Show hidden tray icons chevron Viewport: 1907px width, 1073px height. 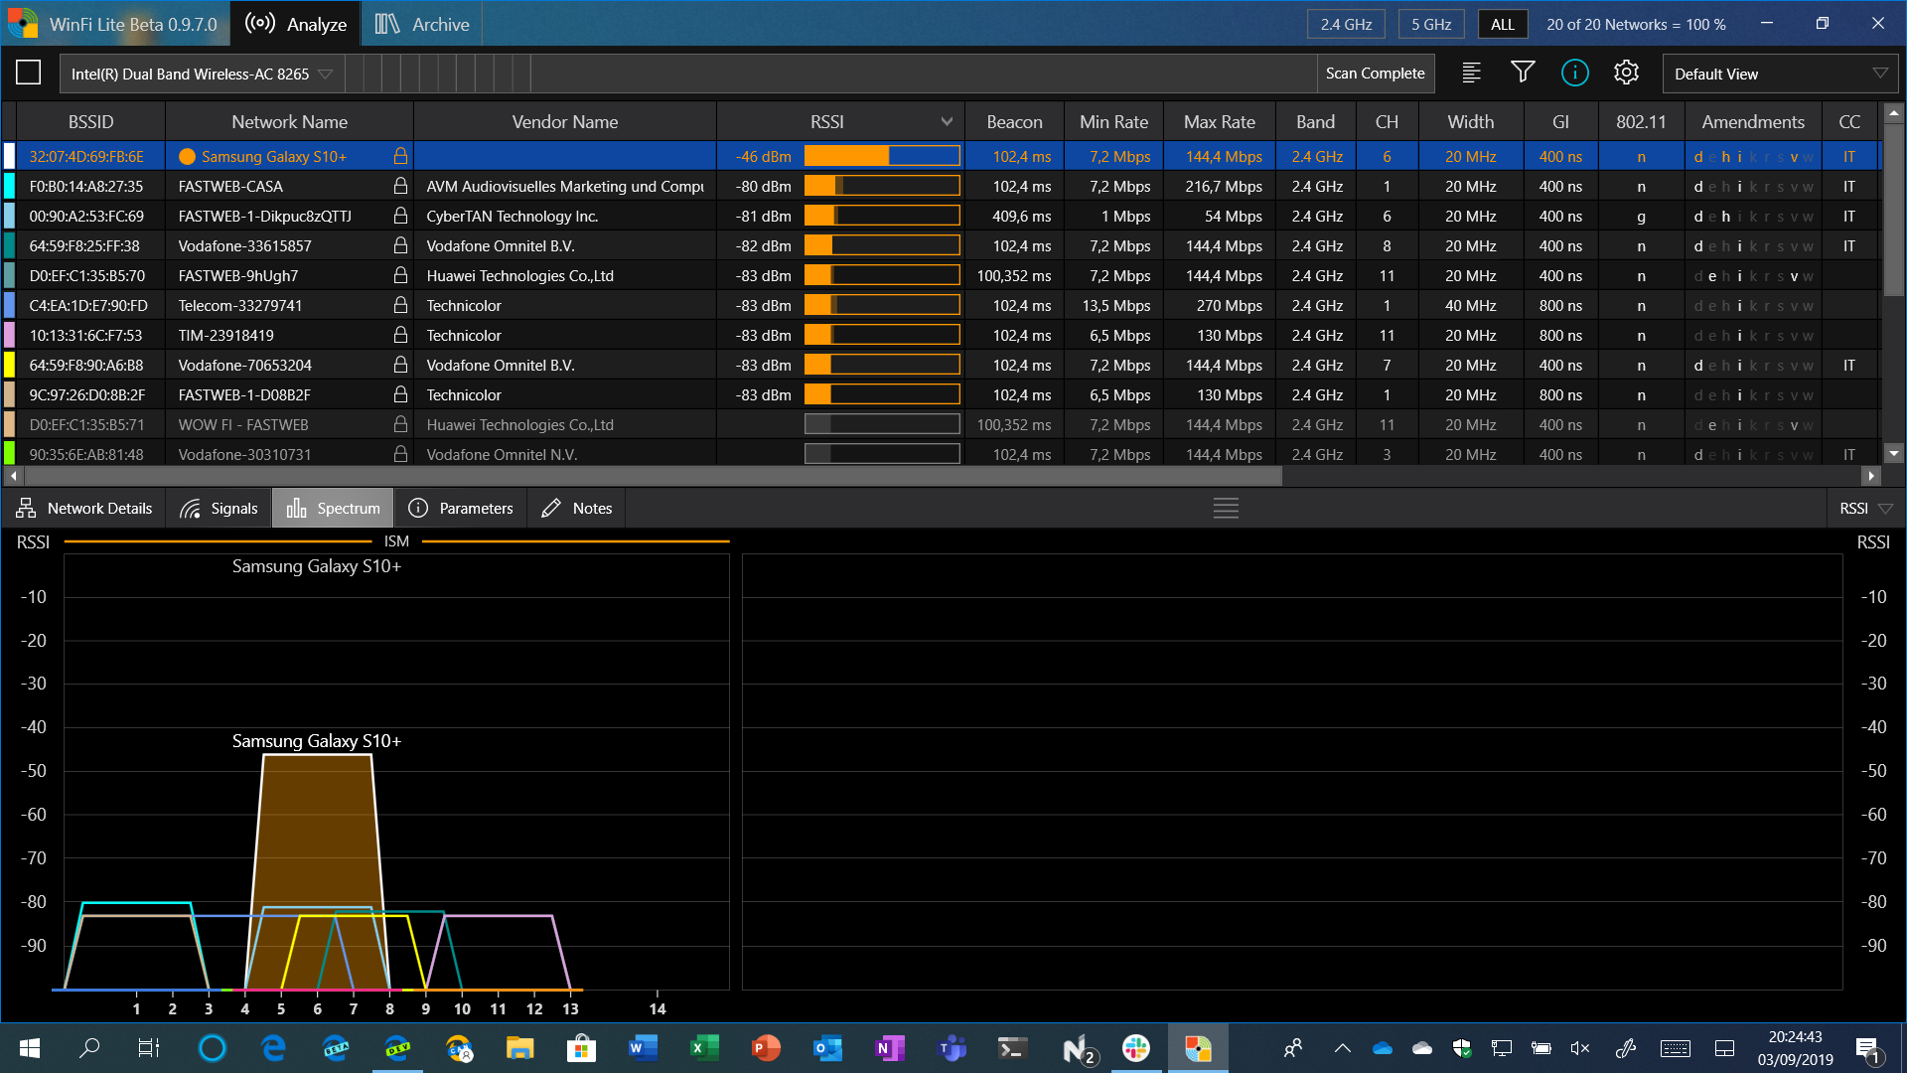pos(1342,1048)
